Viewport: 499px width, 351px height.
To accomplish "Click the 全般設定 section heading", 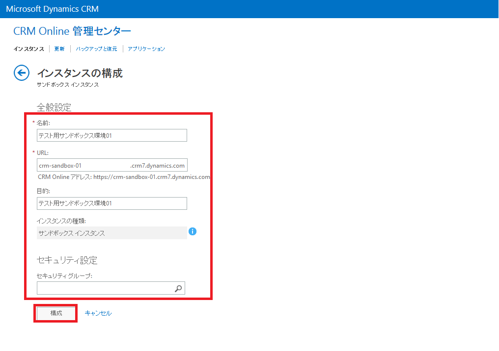I will tap(54, 107).
